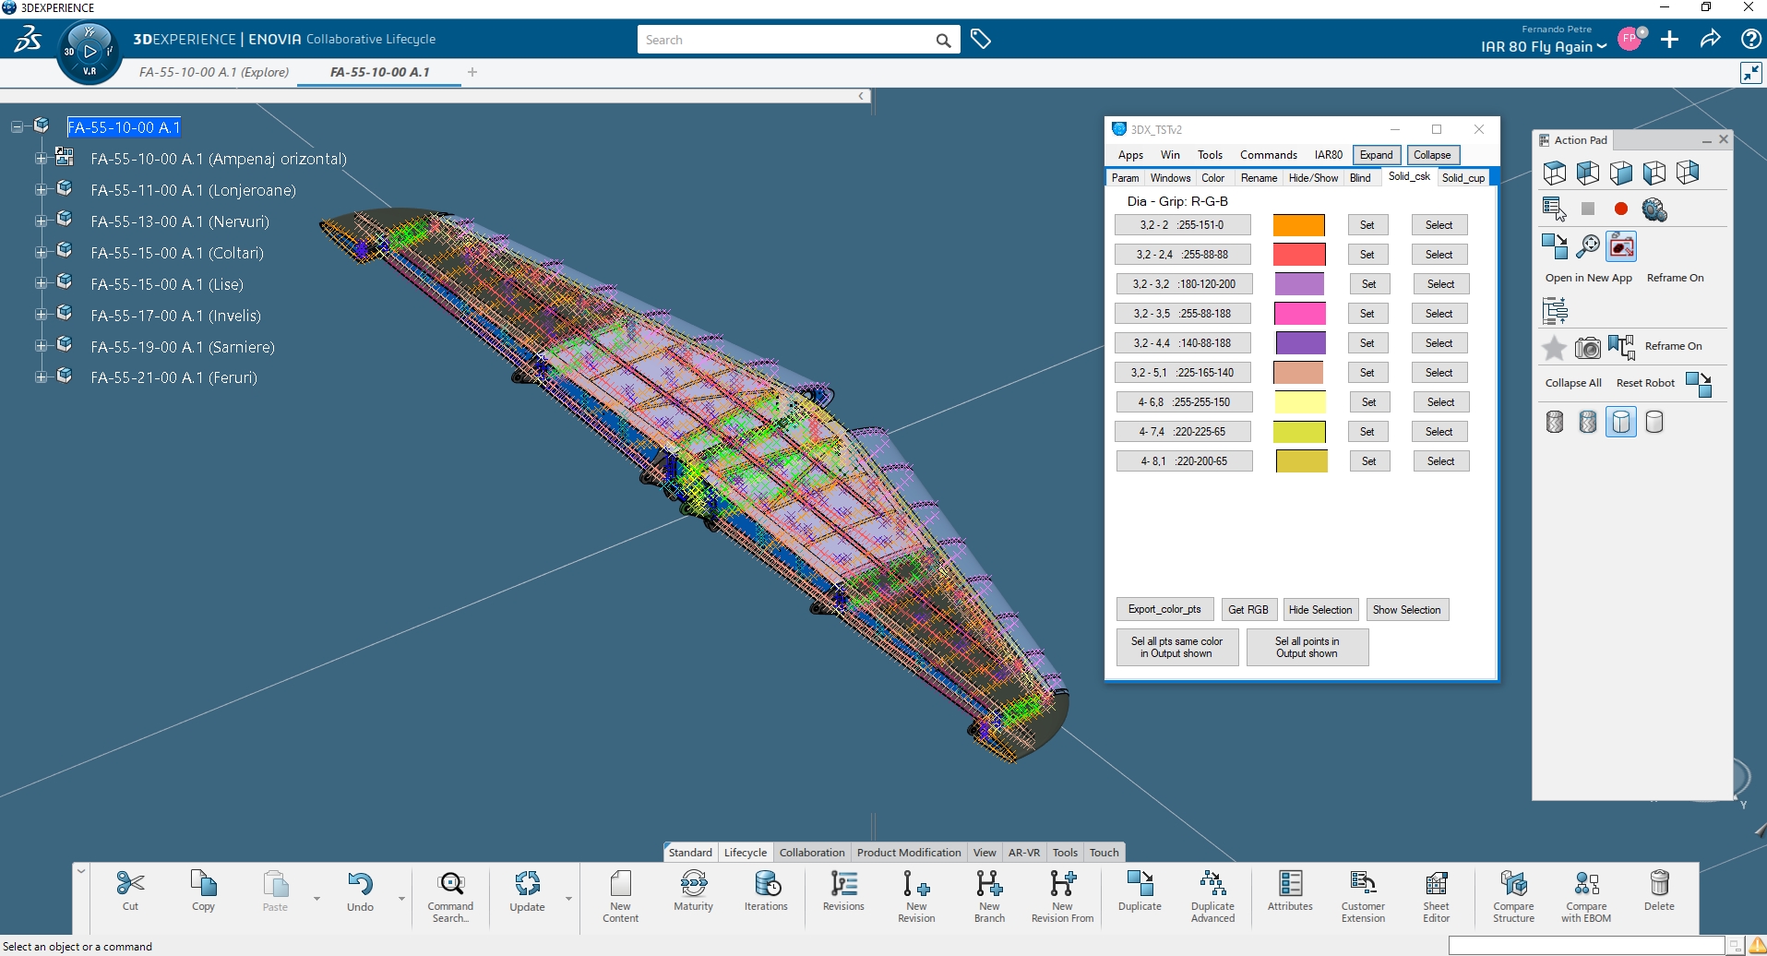
Task: Toggle the Collapse button in 3DX_TSTv2
Action: (1432, 155)
